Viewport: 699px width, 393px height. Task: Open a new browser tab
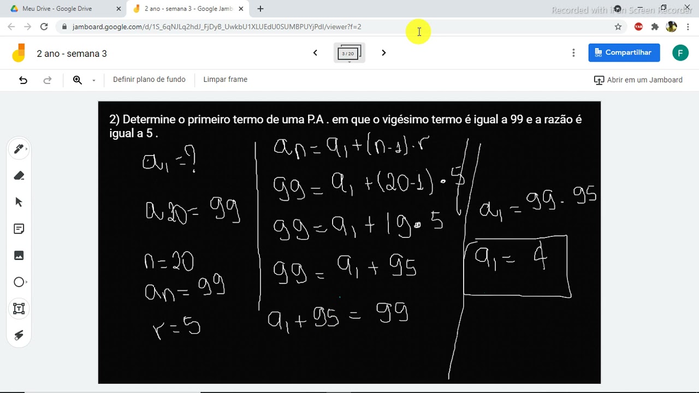260,9
